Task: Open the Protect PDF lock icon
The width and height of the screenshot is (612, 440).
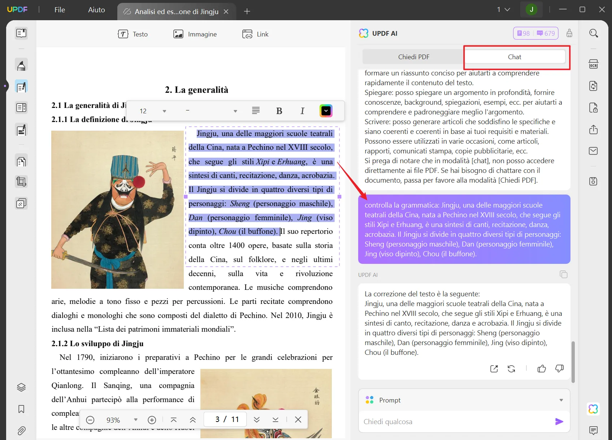Action: [x=594, y=108]
